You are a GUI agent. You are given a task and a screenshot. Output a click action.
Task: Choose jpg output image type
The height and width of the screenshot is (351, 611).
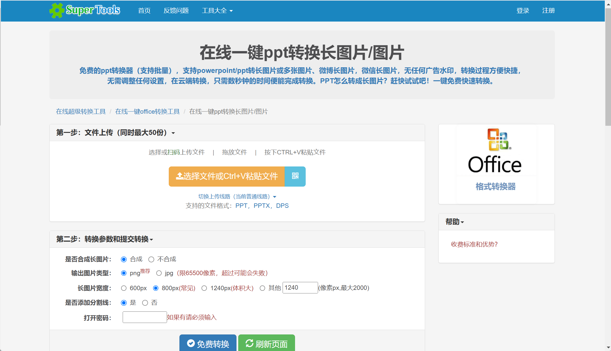[x=159, y=273]
